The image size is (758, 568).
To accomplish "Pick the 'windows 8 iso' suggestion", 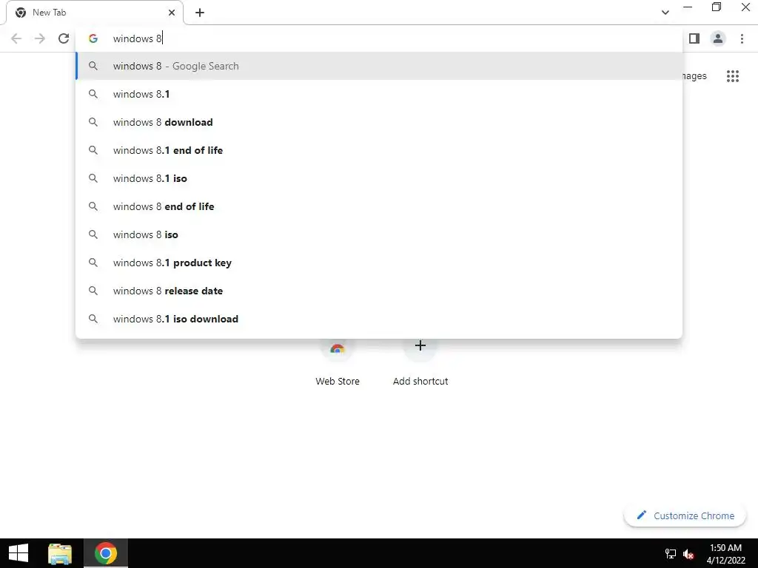I will (x=379, y=234).
